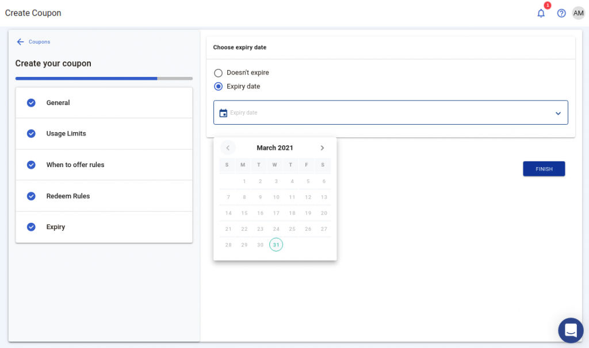Click the March 2021 month header
Viewport: 589px width, 348px height.
tap(274, 148)
